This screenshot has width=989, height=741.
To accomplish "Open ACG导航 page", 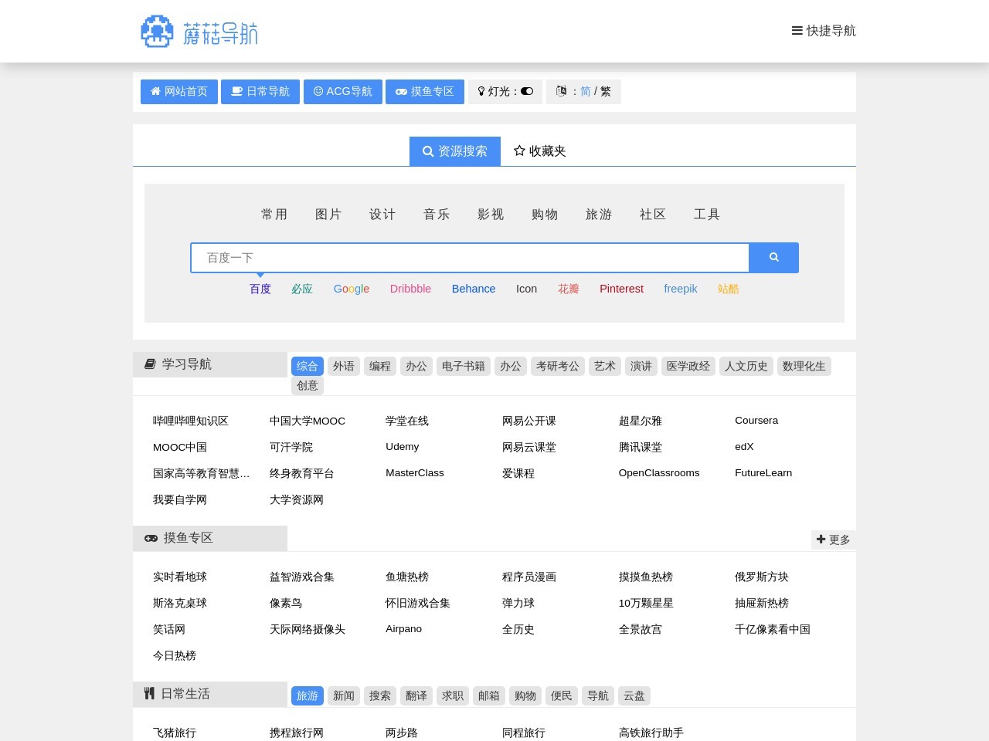I will point(343,91).
